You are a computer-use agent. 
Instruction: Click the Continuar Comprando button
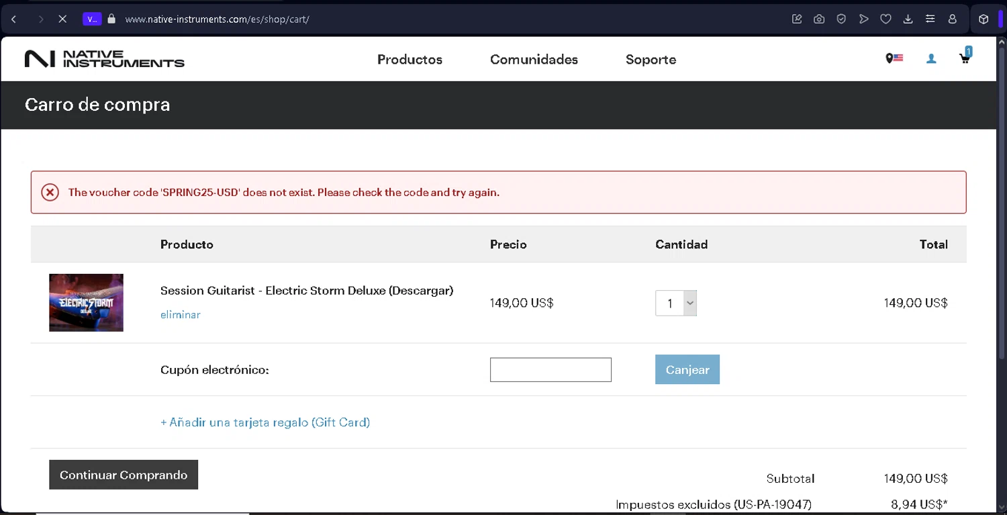tap(124, 475)
